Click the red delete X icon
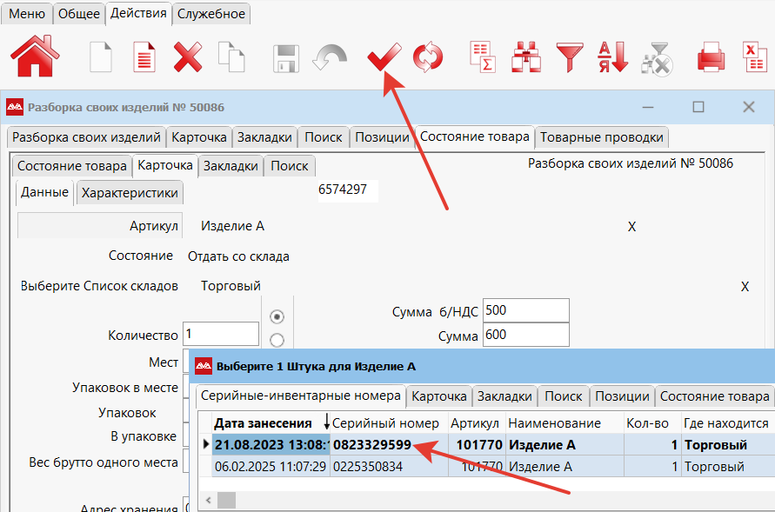 [188, 57]
